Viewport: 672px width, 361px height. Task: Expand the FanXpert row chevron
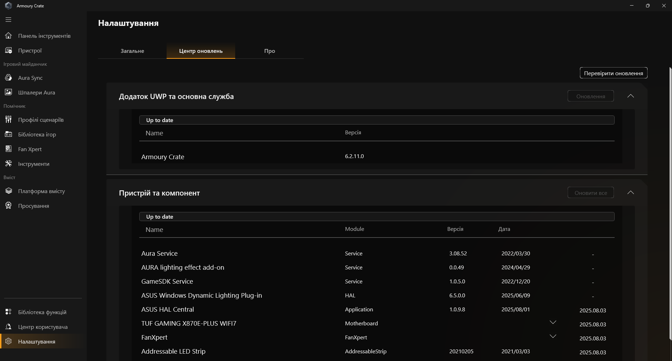[x=553, y=337]
